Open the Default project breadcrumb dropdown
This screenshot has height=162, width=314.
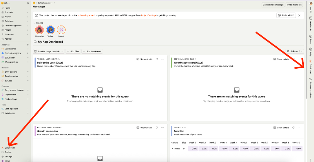(45, 3)
